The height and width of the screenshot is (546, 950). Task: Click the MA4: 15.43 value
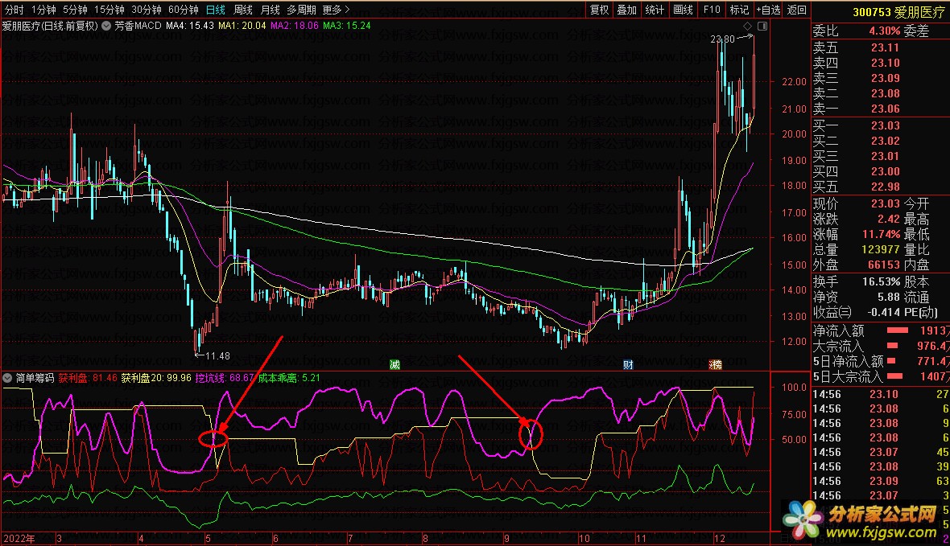(x=190, y=26)
